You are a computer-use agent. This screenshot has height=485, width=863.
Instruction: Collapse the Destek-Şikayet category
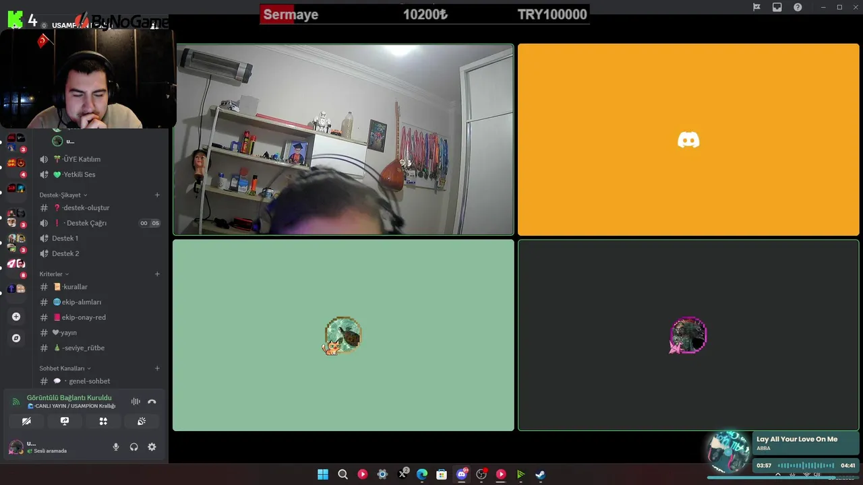(x=63, y=195)
